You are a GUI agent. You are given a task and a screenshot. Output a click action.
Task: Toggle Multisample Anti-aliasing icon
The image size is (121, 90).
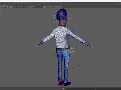[x=21, y=7]
